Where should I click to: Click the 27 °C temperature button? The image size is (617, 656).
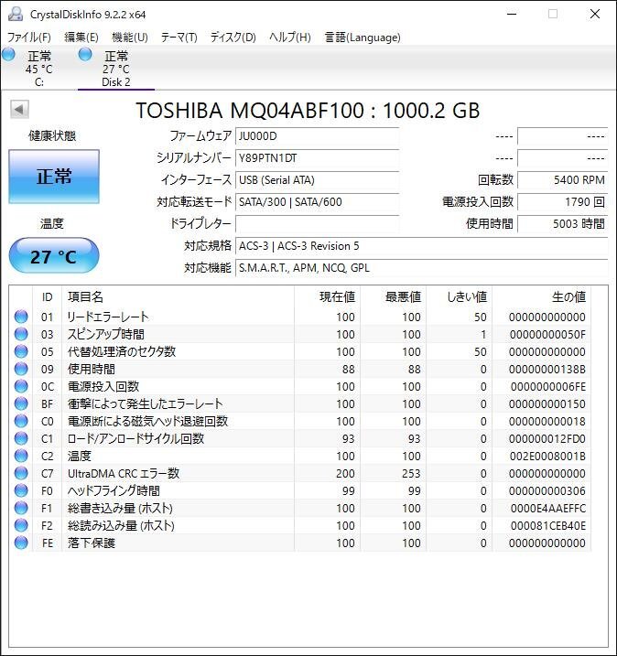click(x=54, y=255)
